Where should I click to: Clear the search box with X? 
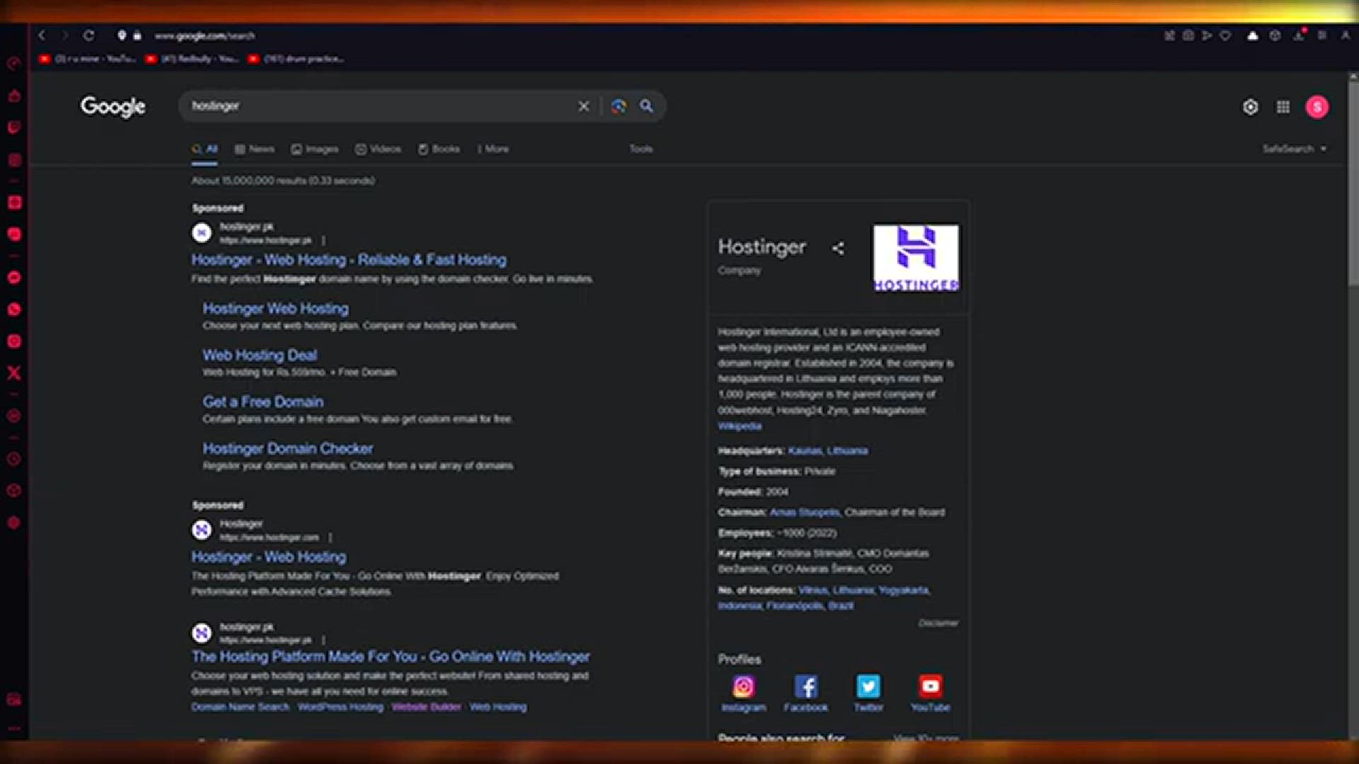584,106
